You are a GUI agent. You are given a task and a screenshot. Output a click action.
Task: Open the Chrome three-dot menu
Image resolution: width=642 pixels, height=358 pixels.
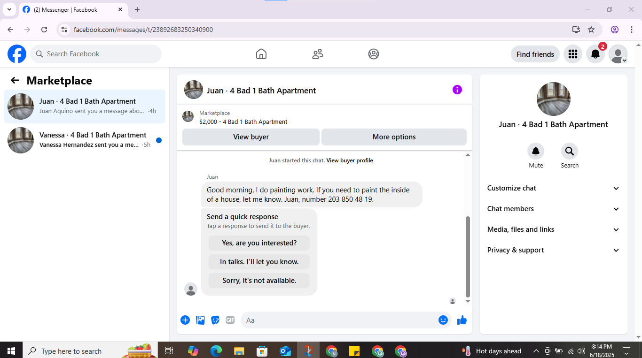pos(632,30)
